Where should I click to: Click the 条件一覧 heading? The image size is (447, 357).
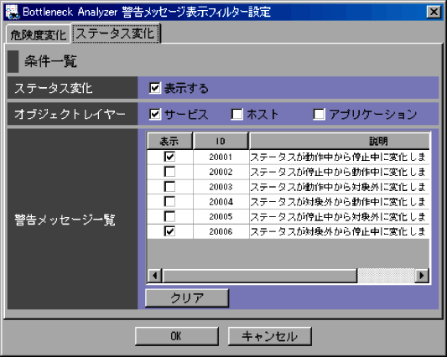50,61
